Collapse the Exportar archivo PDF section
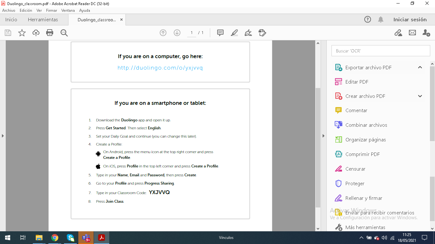 click(420, 67)
